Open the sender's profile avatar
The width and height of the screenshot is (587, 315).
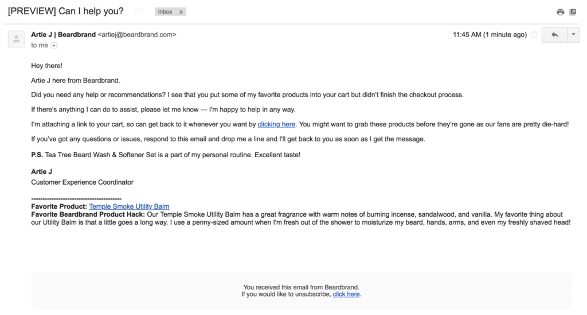coord(17,39)
